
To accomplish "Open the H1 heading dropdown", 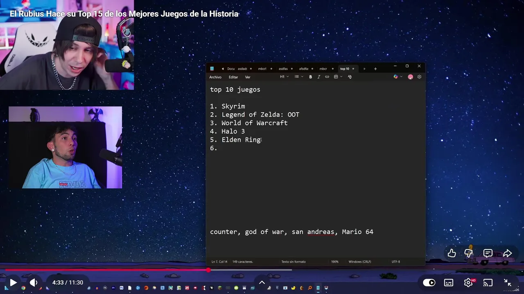I will (x=284, y=77).
